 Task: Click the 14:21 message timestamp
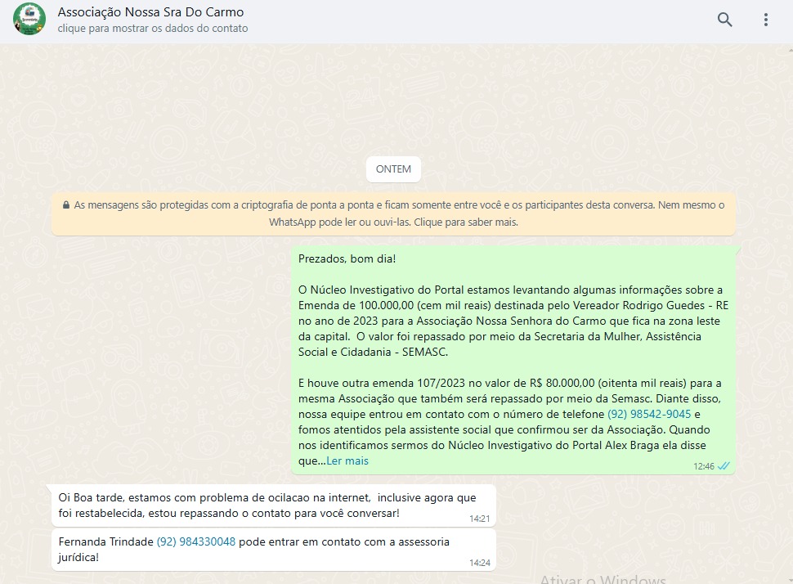click(479, 519)
